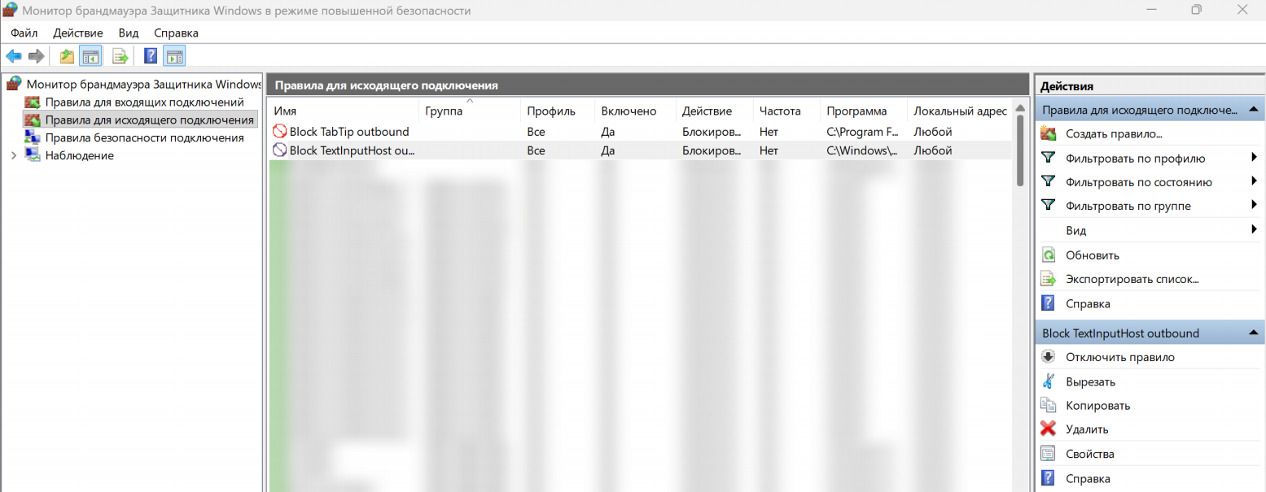Screen dimensions: 1266x492
Task: Click the rules list scroll-up arrow
Action: tap(1020, 107)
